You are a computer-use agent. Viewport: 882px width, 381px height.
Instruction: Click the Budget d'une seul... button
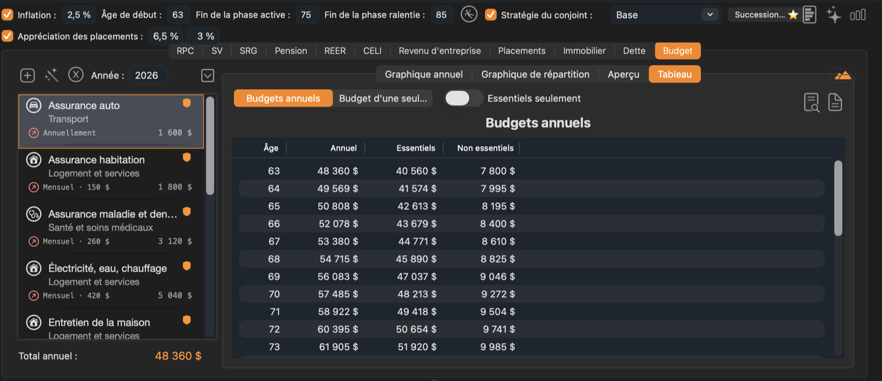[x=383, y=98]
